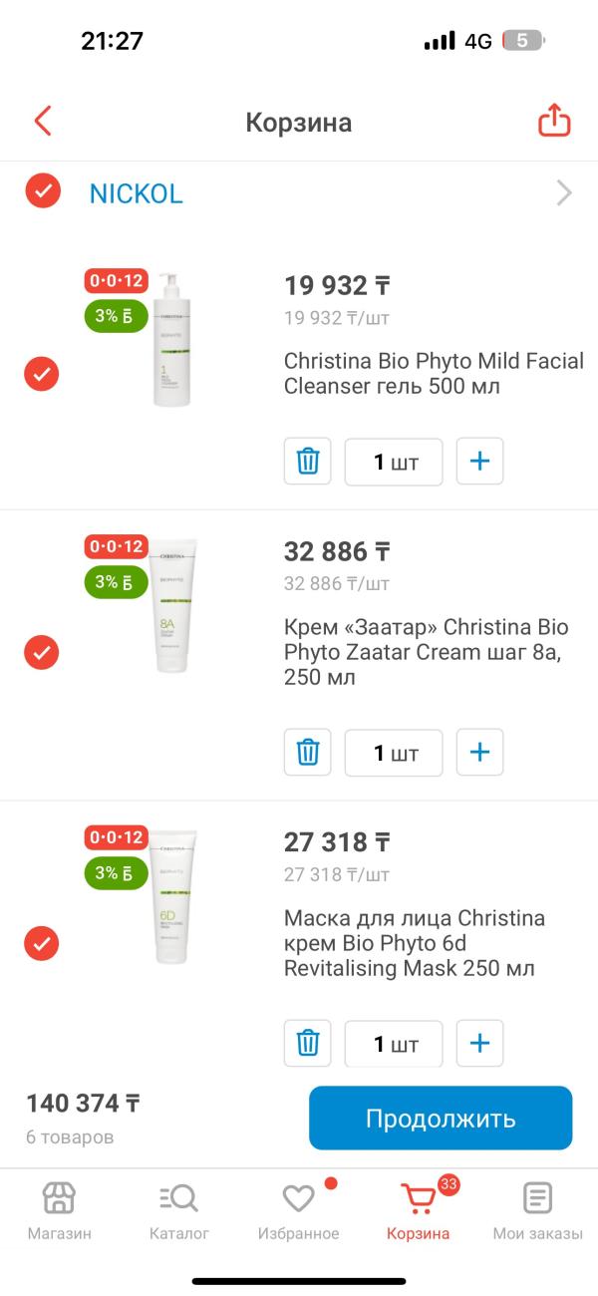Open the Каталог tab

[x=179, y=1210]
